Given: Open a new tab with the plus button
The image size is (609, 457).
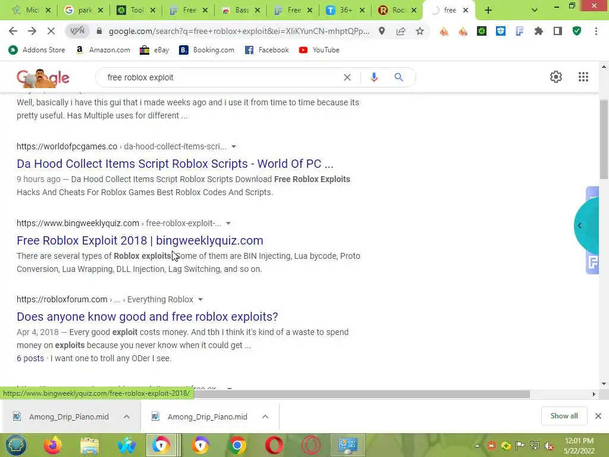Looking at the screenshot, I should tap(488, 11).
